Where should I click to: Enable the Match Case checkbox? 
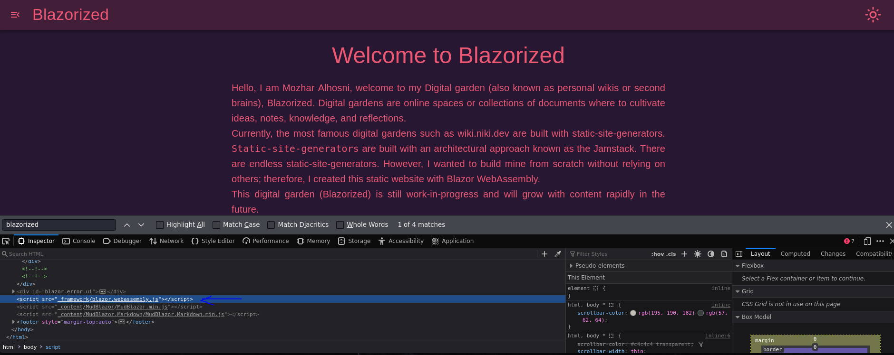pos(216,225)
